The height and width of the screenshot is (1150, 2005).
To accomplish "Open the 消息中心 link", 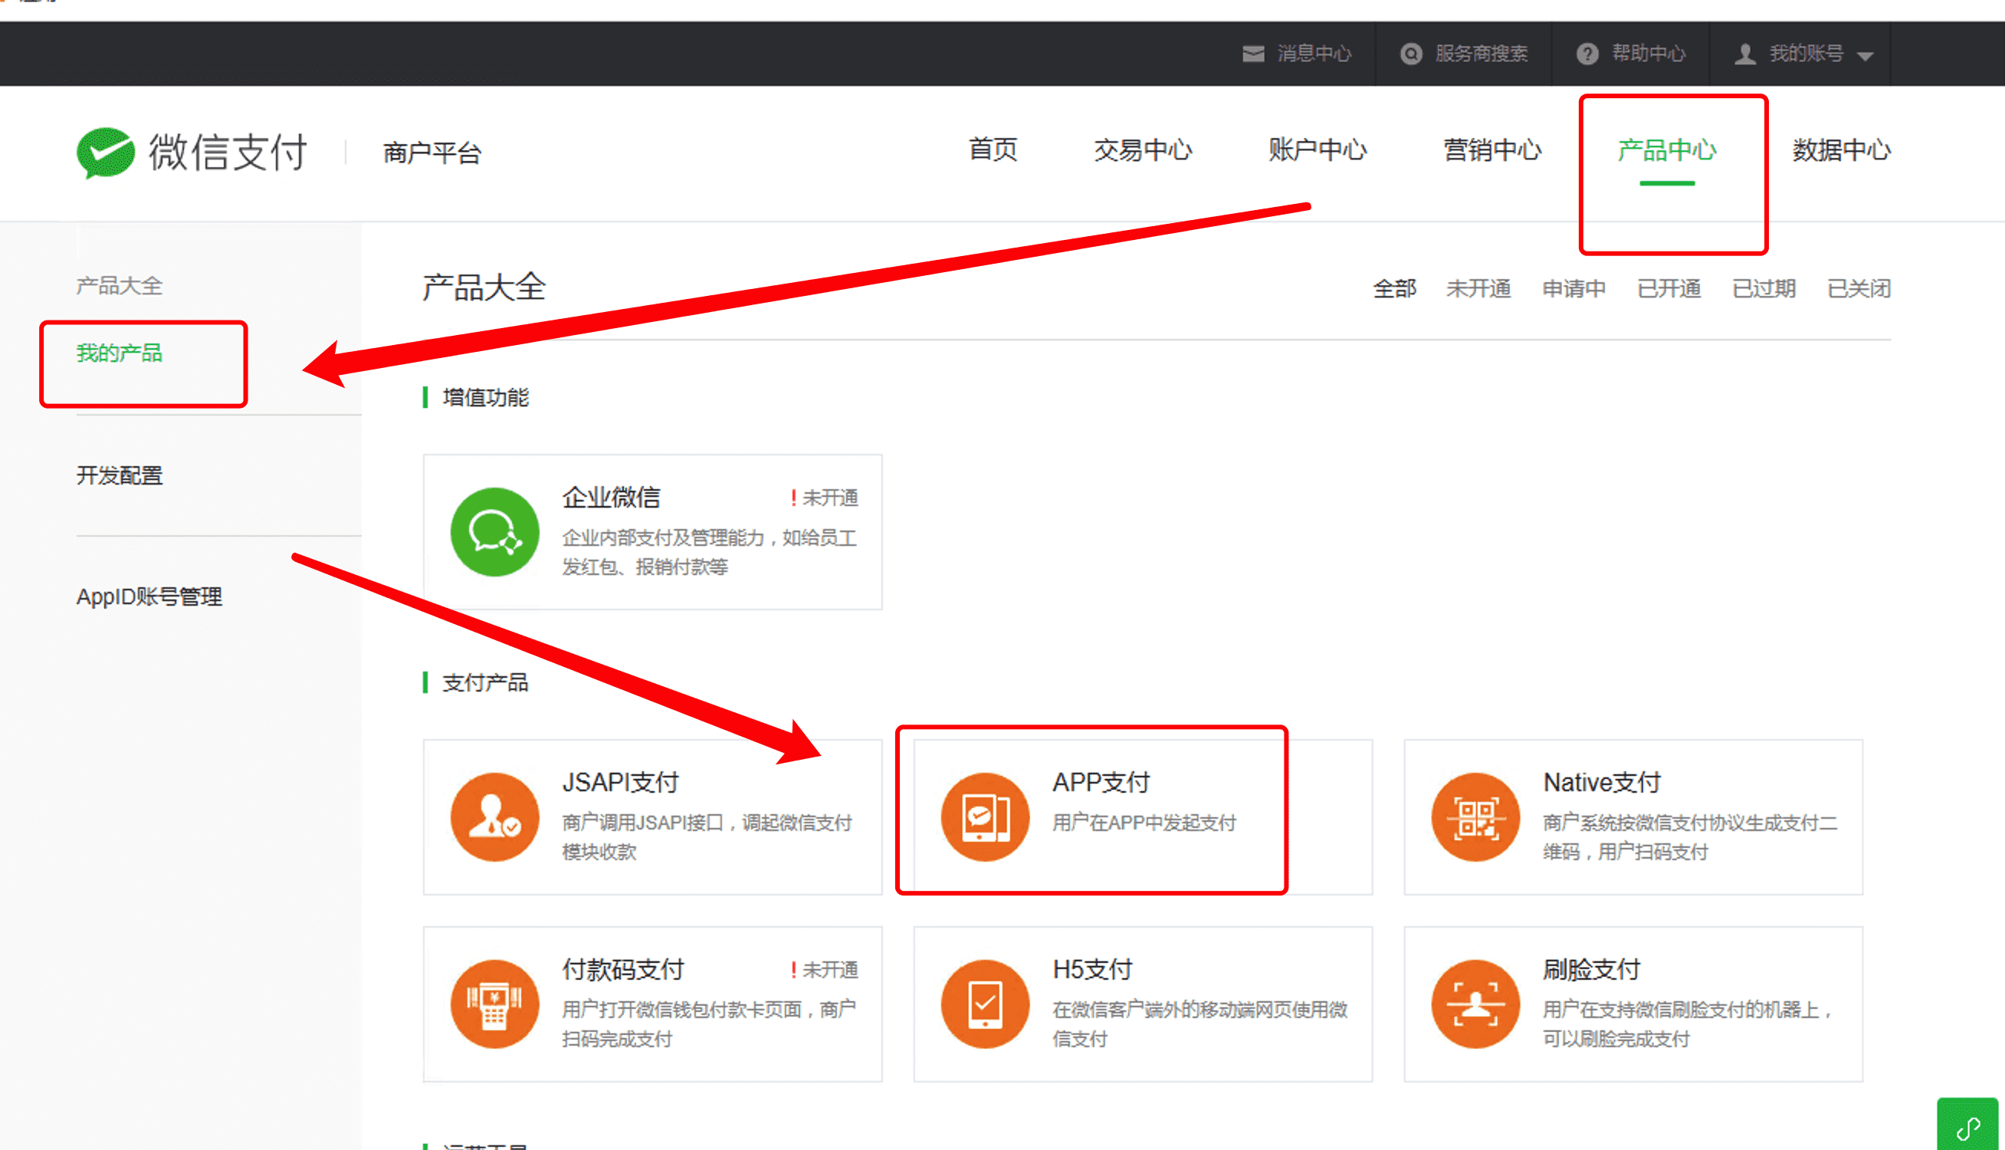I will [x=1314, y=54].
